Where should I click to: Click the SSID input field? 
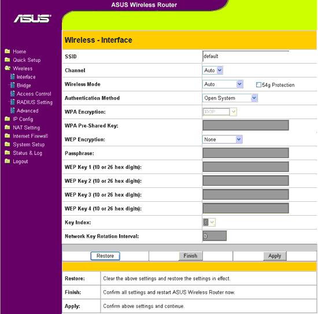point(246,56)
